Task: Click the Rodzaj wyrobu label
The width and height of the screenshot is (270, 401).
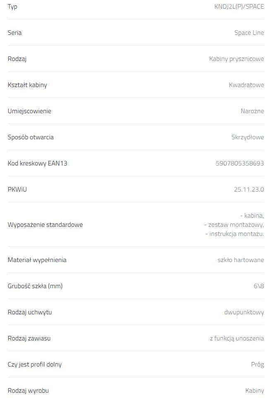Action: click(x=28, y=391)
